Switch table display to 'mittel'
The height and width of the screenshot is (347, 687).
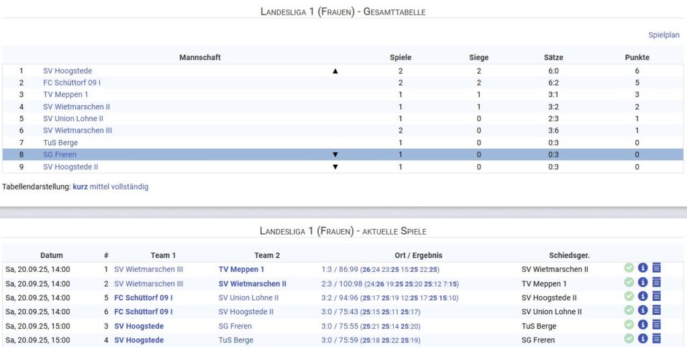(x=99, y=187)
